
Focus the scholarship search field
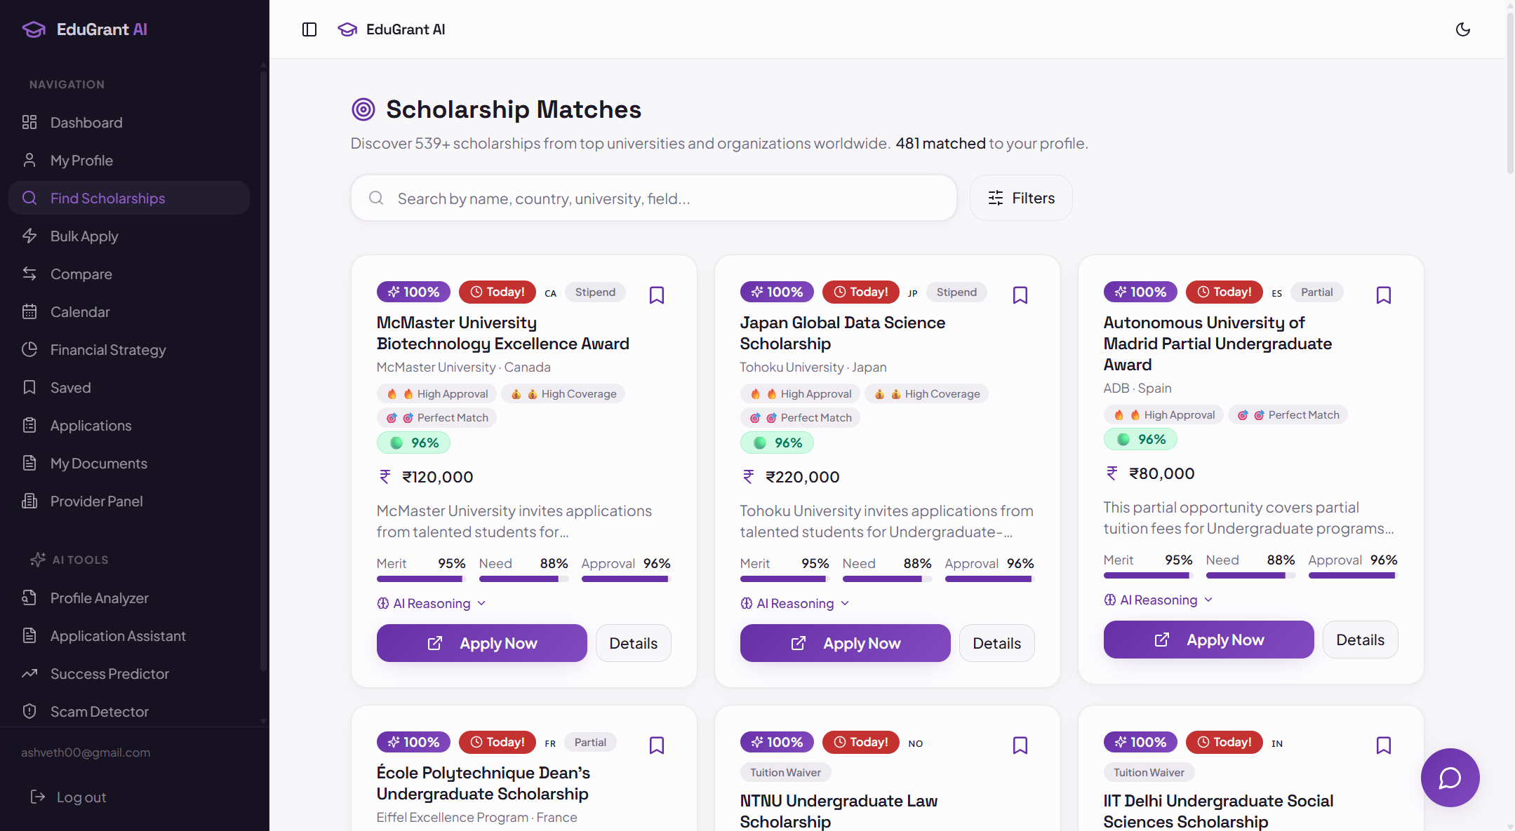(x=654, y=198)
